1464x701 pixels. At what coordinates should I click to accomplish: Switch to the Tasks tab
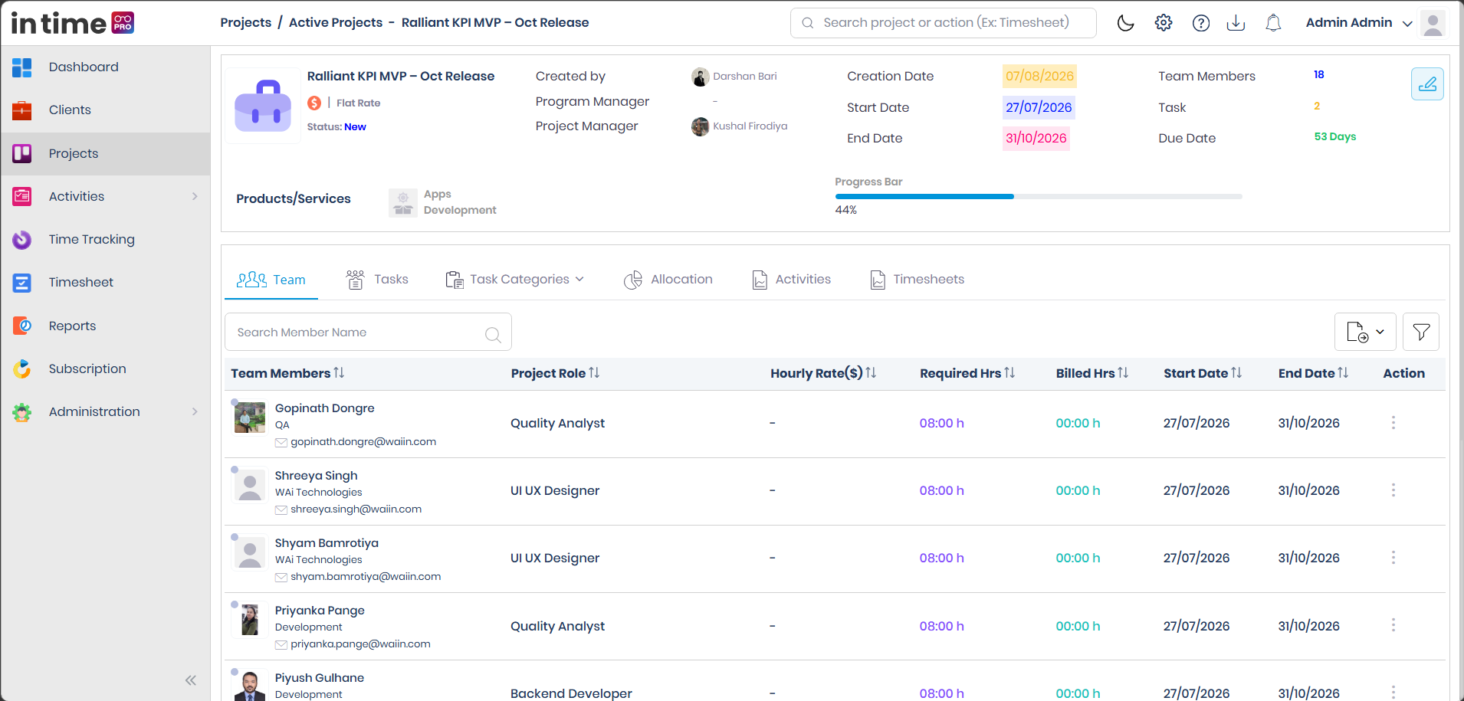pos(377,280)
